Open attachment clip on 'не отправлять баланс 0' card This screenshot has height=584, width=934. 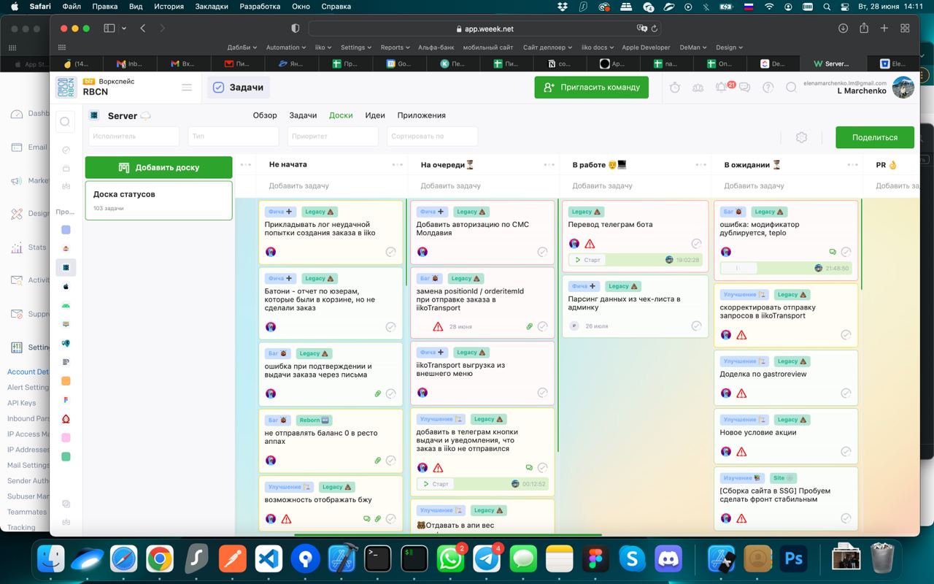[378, 461]
